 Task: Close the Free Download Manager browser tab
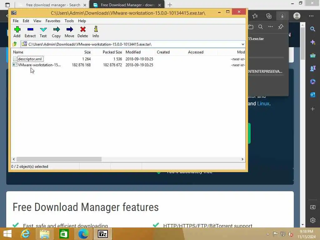[159, 5]
